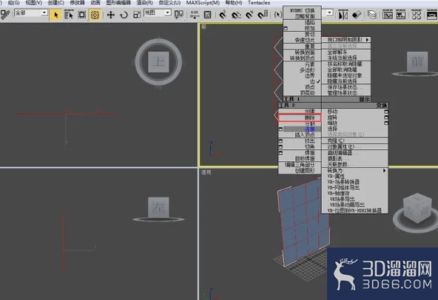Open Edit Named Selection Sets icon
The height and width of the screenshot is (300, 438).
[277, 15]
